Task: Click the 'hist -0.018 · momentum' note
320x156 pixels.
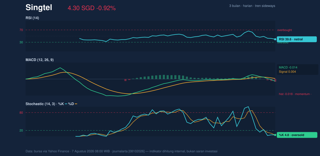Action: 295,94
